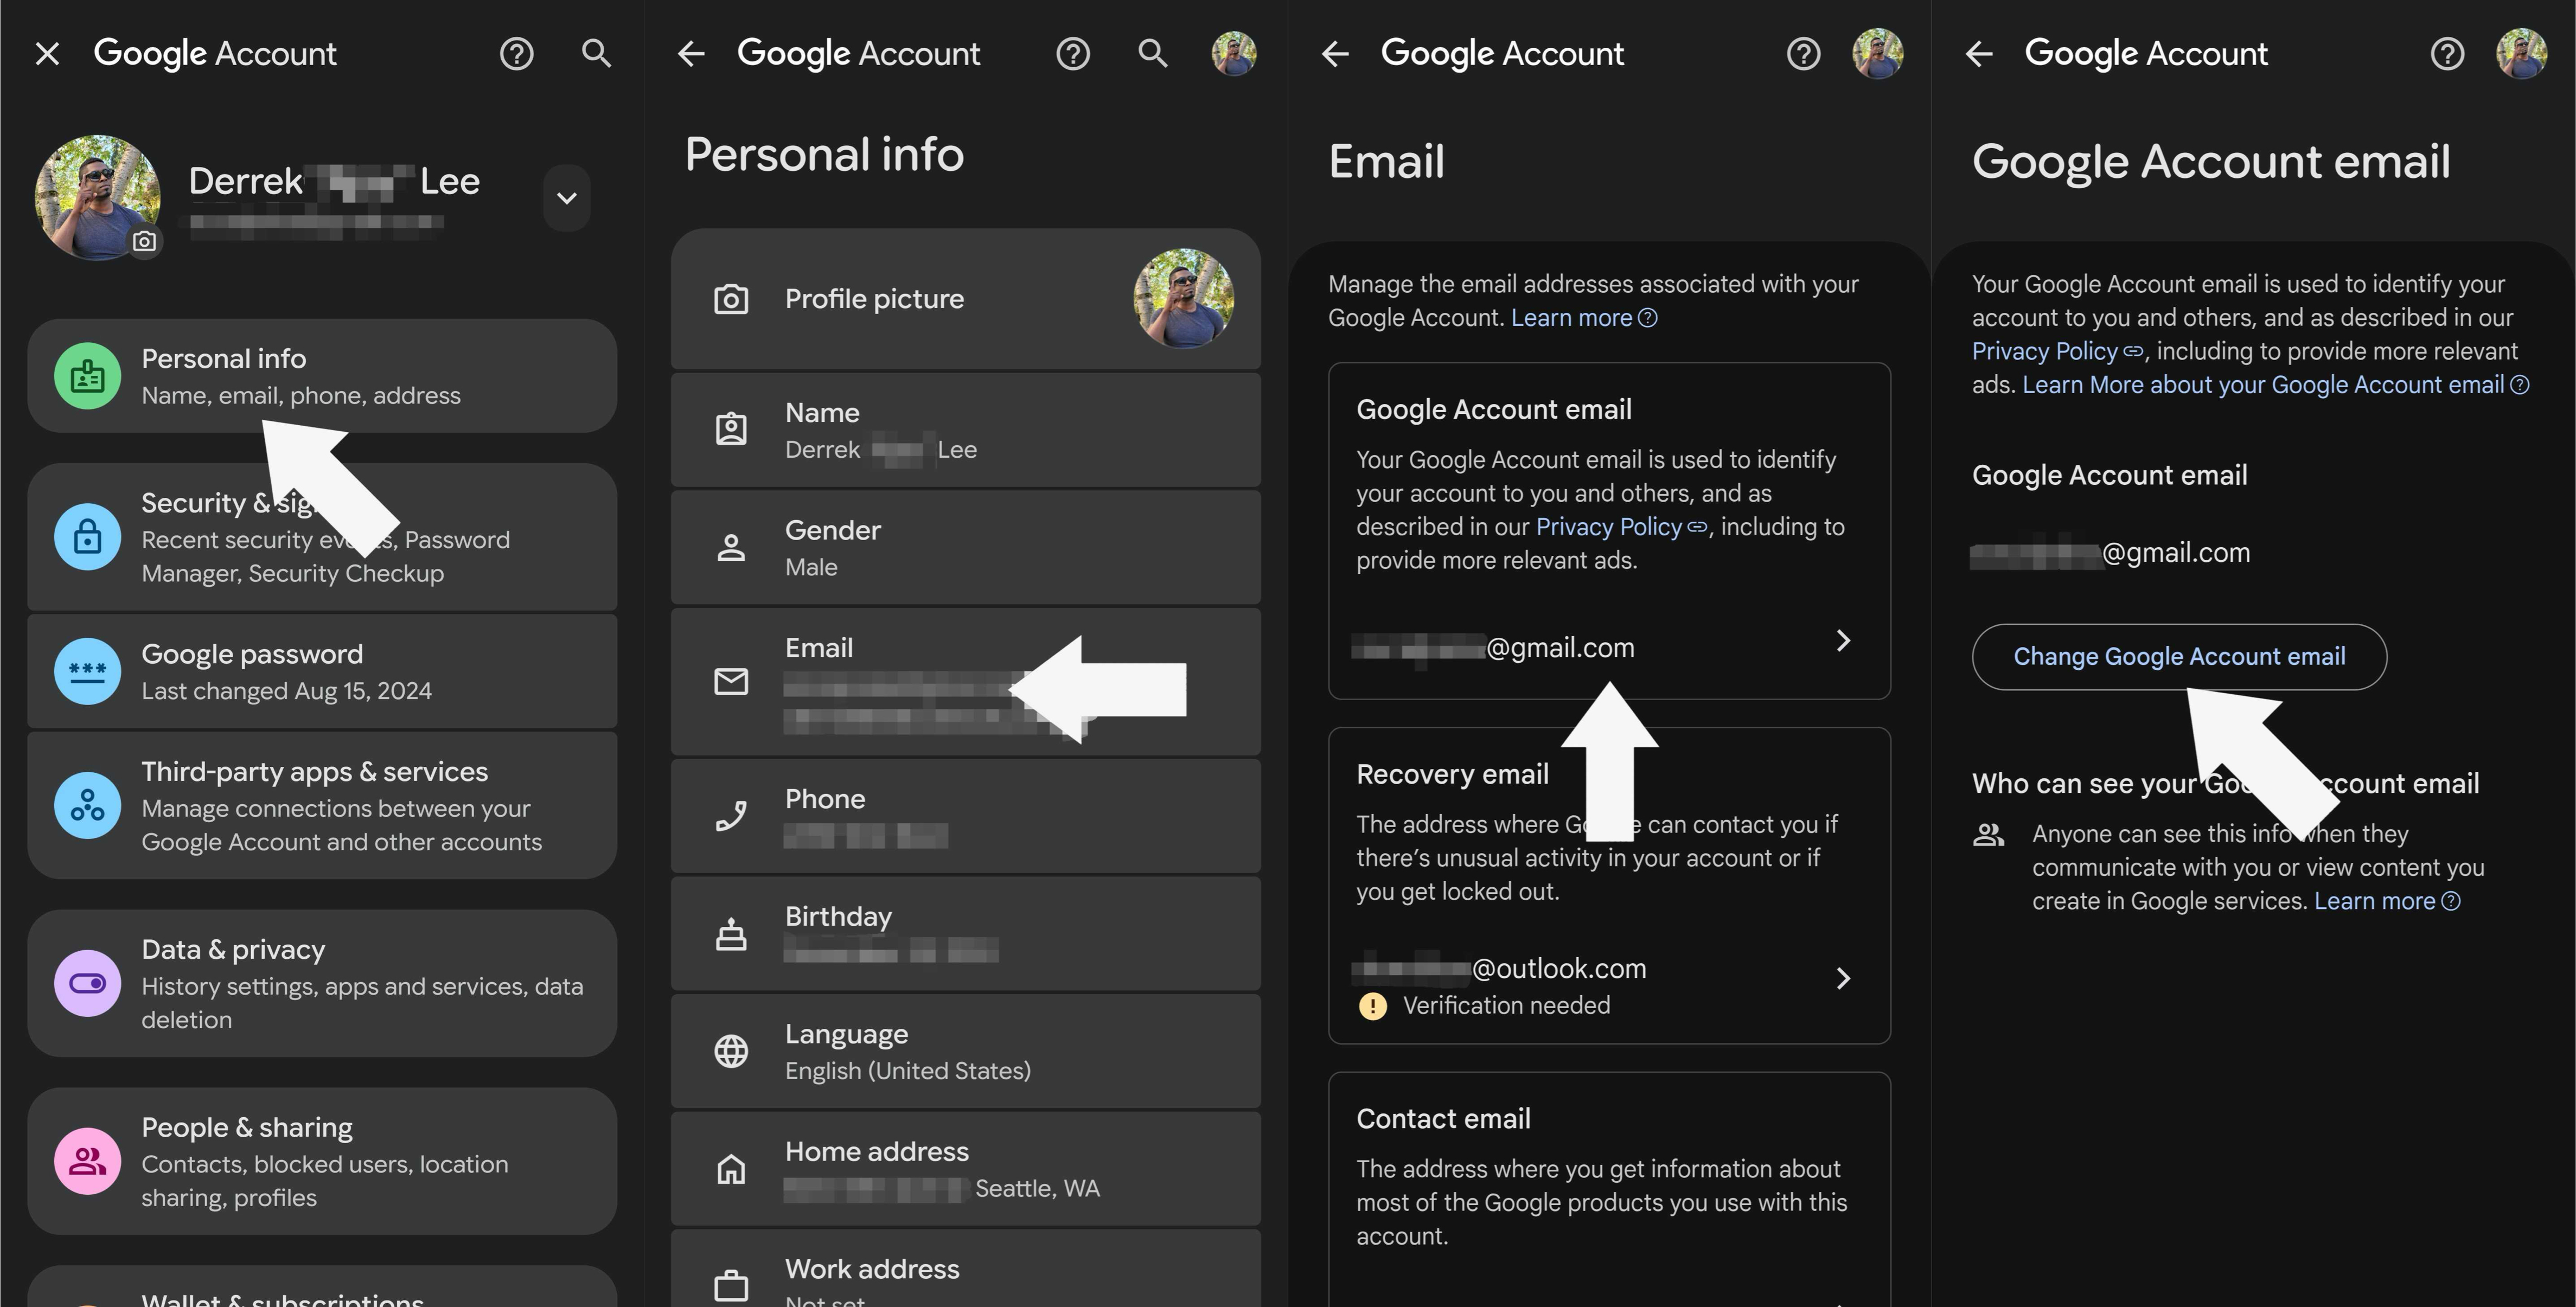Expand the account switcher chevron beside Derrek Lee
This screenshot has width=2576, height=1307.
[566, 198]
